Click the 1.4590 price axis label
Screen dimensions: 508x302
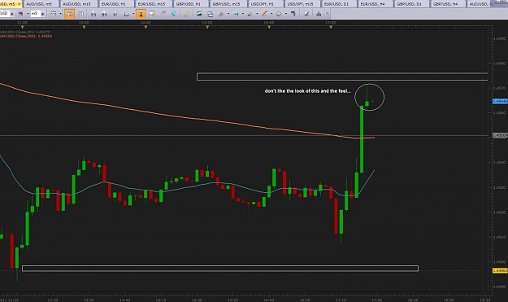coord(499,38)
